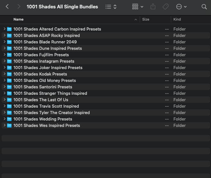211x178 pixels.
Task: Open the More actions ellipsis menu
Action: pos(181,7)
